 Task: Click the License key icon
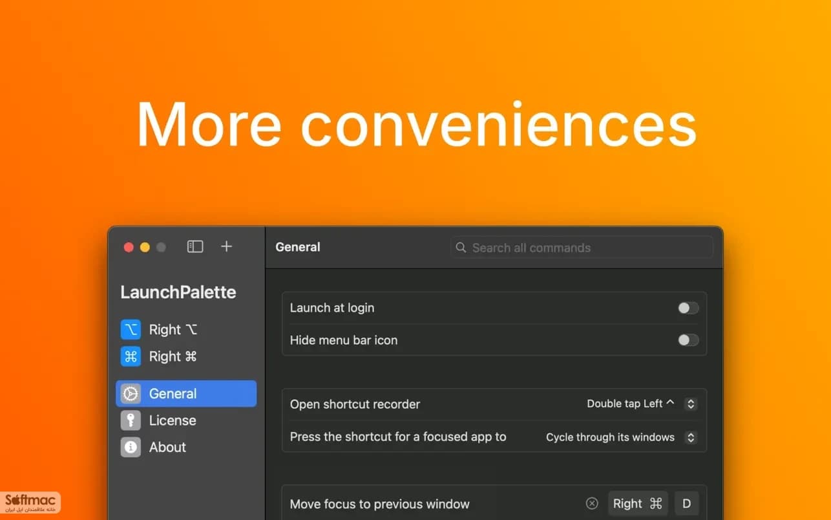(x=131, y=420)
